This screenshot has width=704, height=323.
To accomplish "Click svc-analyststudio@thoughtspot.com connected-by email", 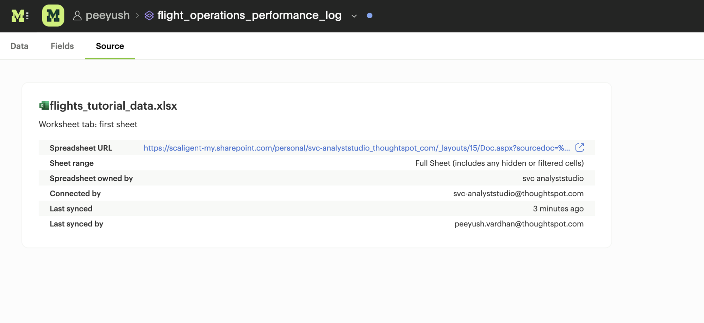I will coord(518,193).
